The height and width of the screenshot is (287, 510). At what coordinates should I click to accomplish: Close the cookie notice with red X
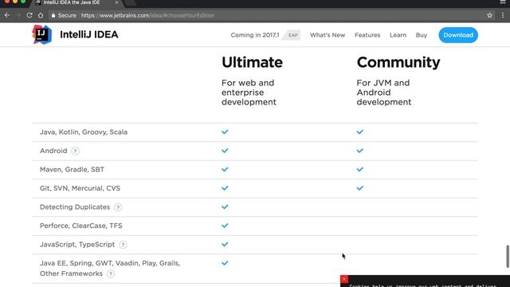[x=344, y=279]
